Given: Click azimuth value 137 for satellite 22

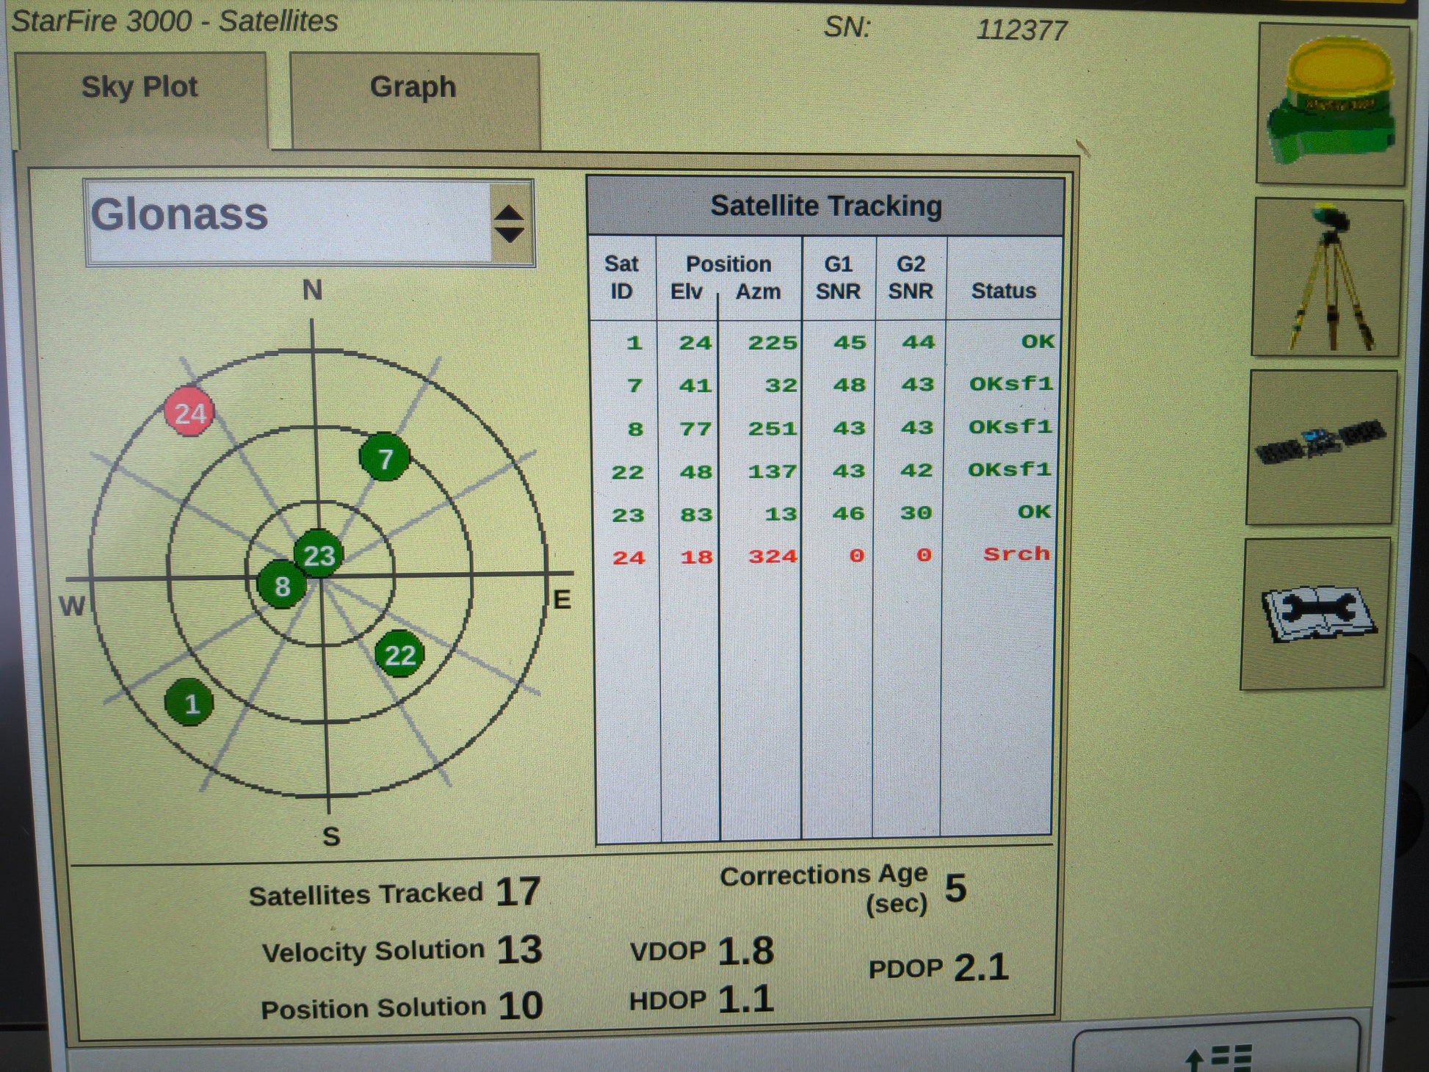Looking at the screenshot, I should 773,471.
